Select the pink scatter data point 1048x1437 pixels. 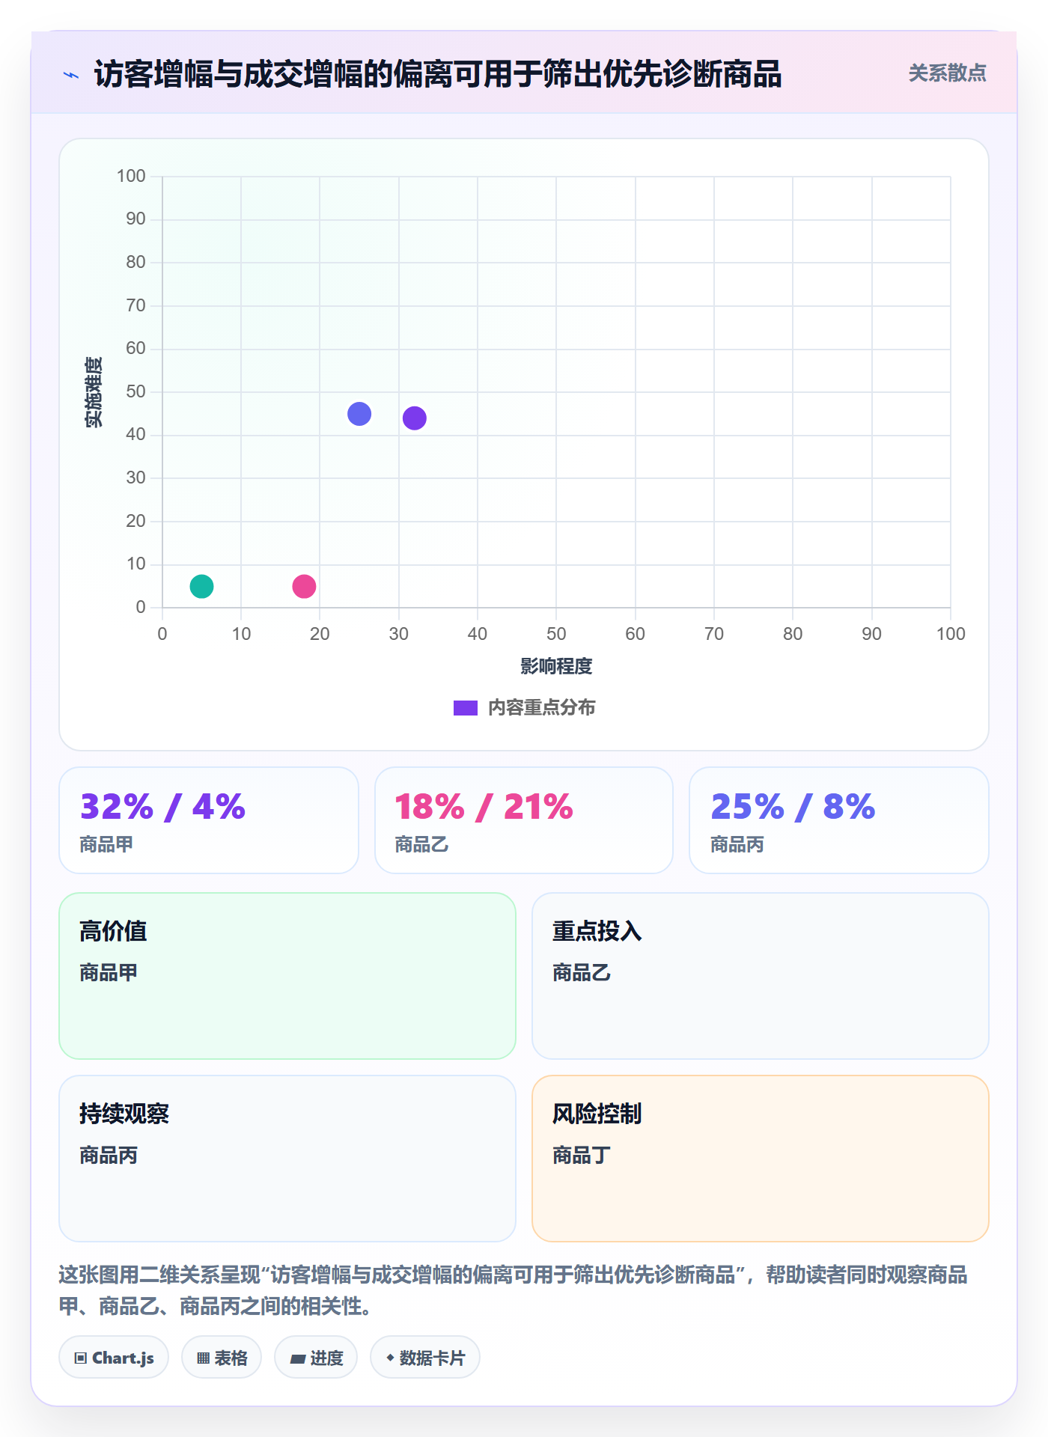tap(304, 586)
